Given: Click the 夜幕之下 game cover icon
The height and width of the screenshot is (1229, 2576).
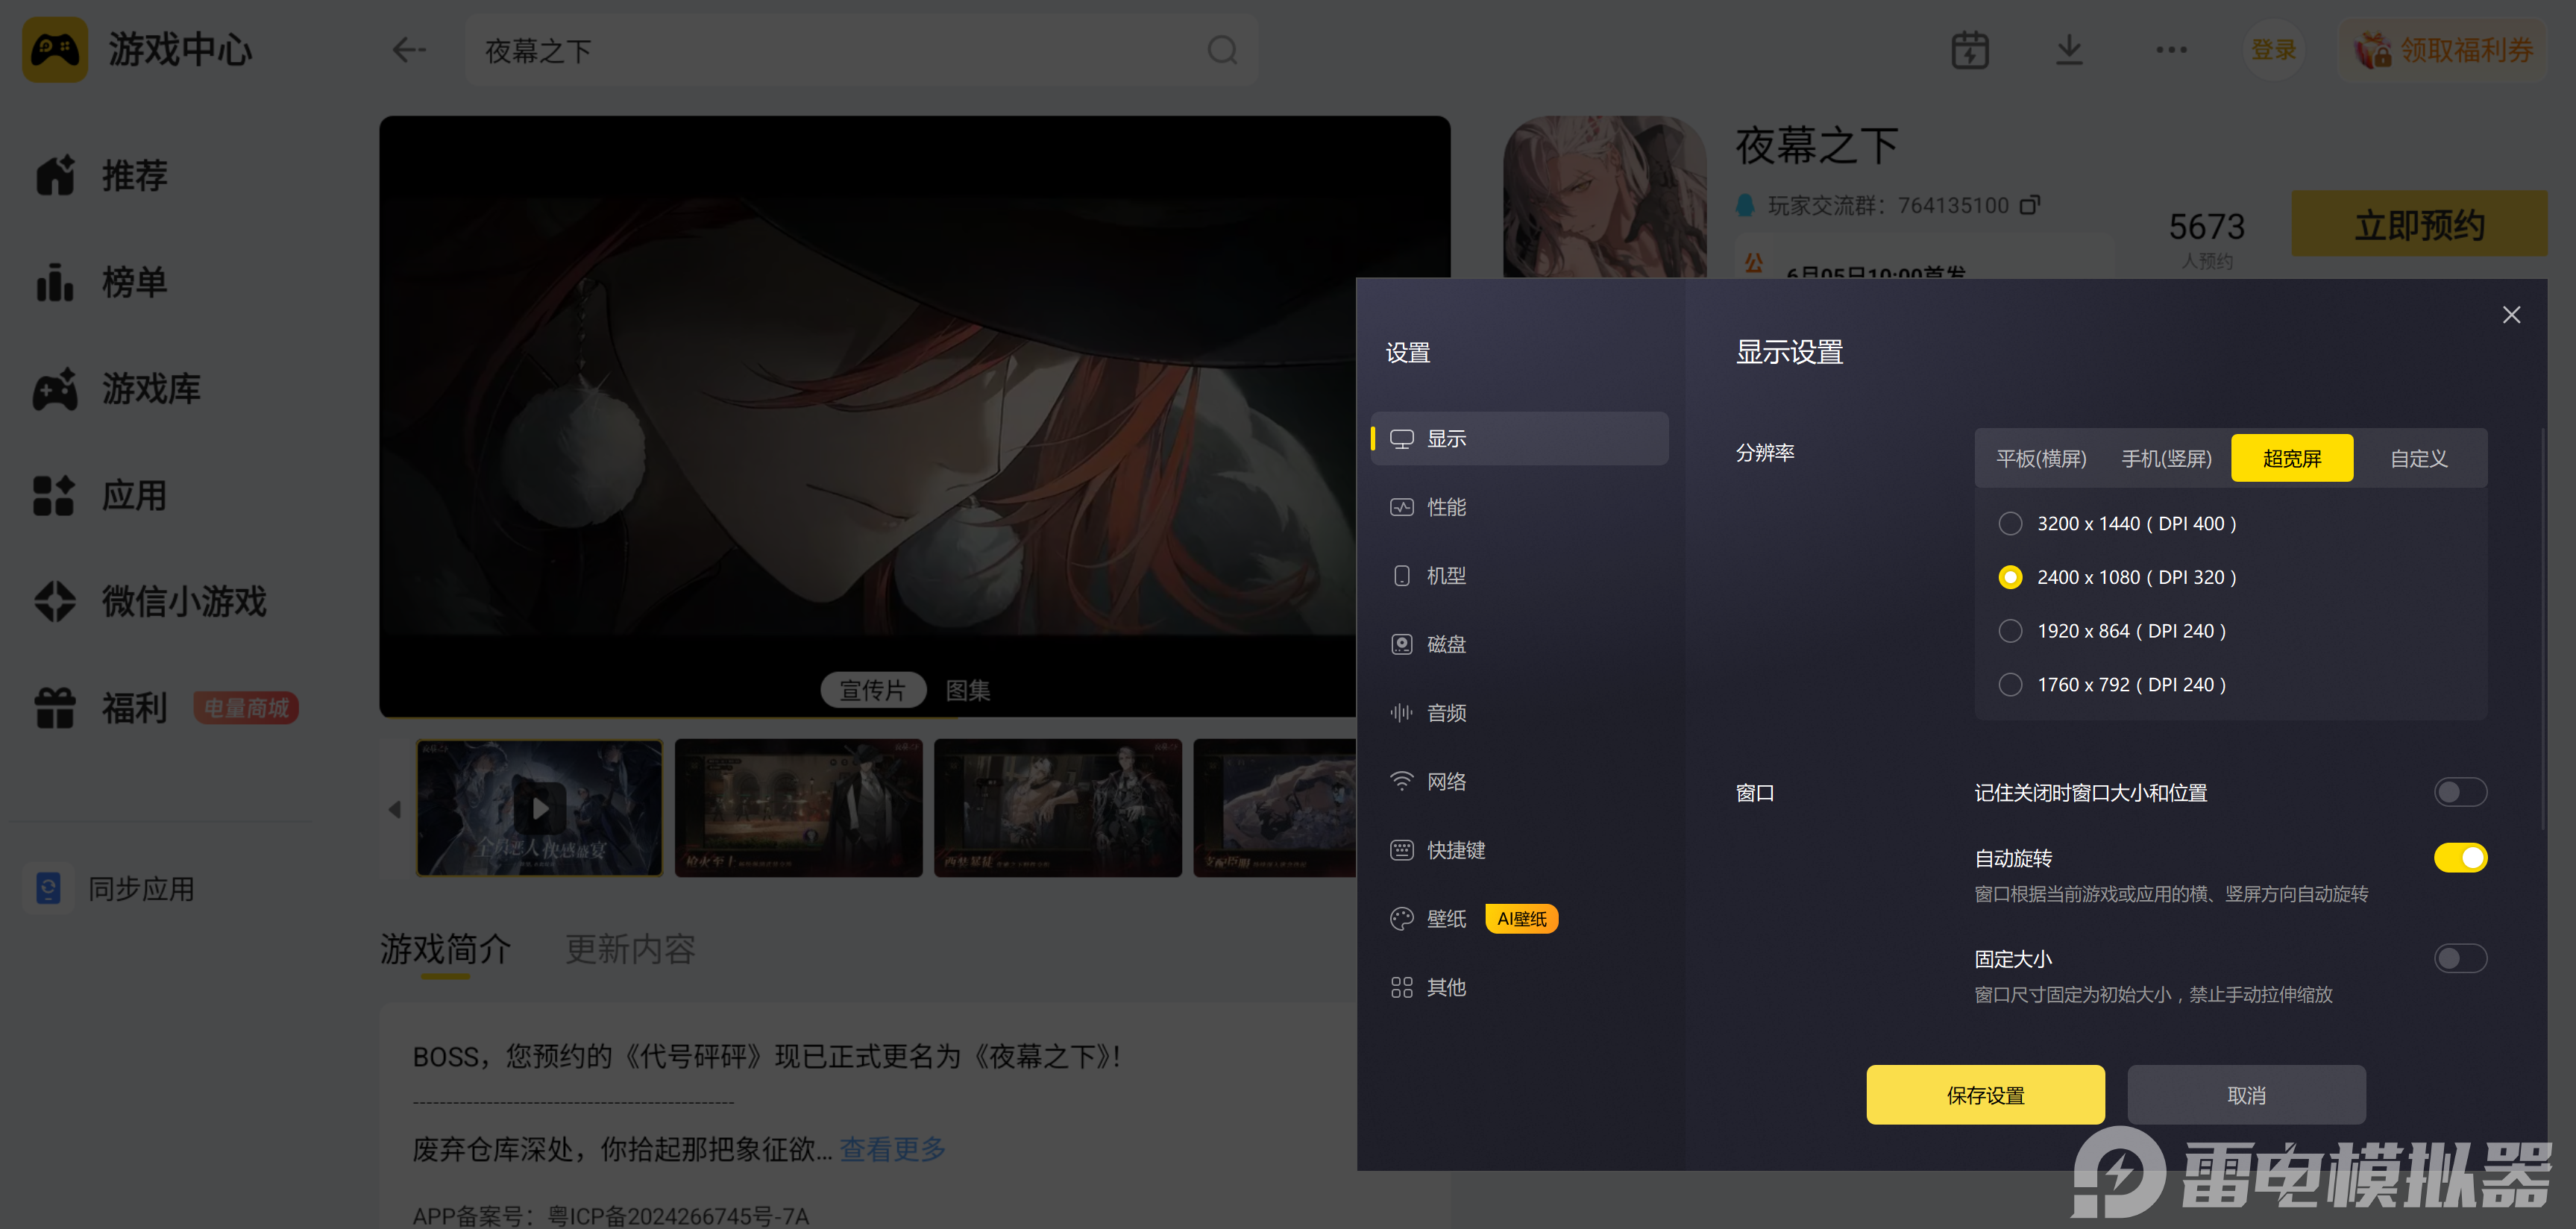Looking at the screenshot, I should 1605,197.
